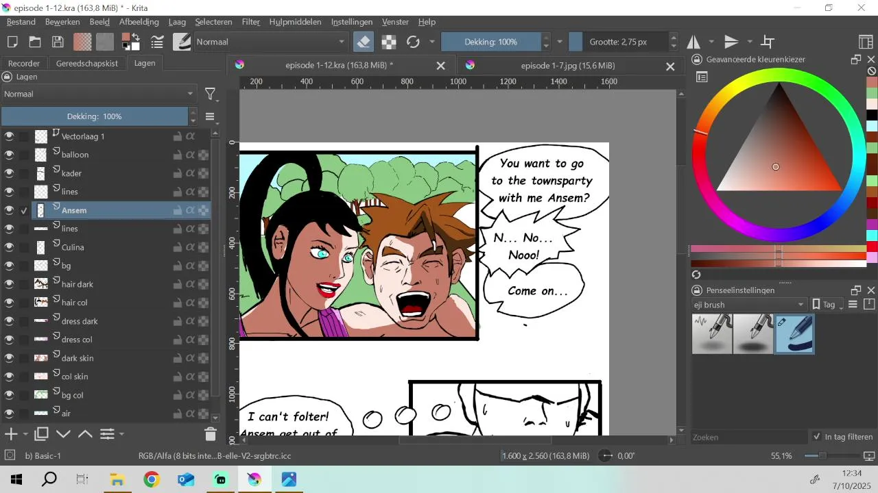The width and height of the screenshot is (878, 493).
Task: Add a new layer with plus icon
Action: coord(11,433)
